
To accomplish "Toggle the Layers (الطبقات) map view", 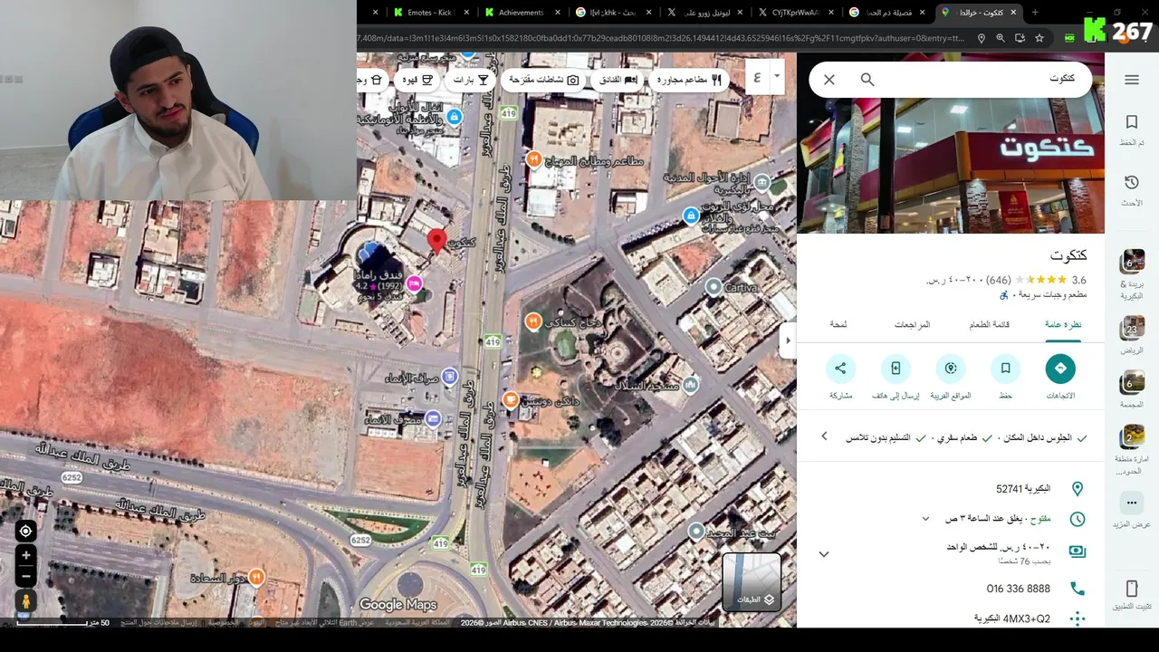I will pos(751,582).
